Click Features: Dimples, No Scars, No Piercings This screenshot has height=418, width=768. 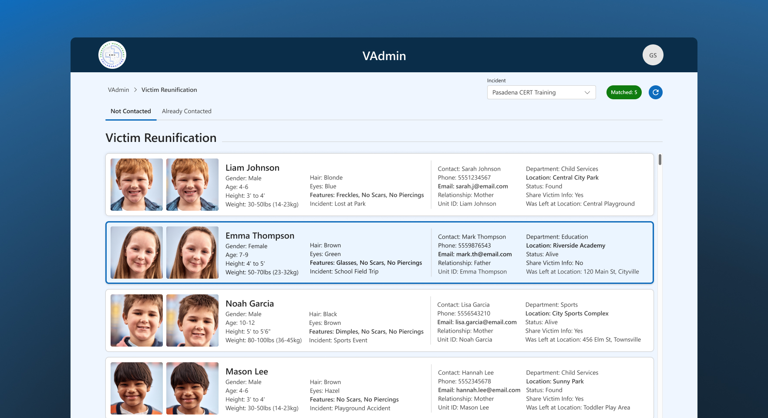point(366,332)
